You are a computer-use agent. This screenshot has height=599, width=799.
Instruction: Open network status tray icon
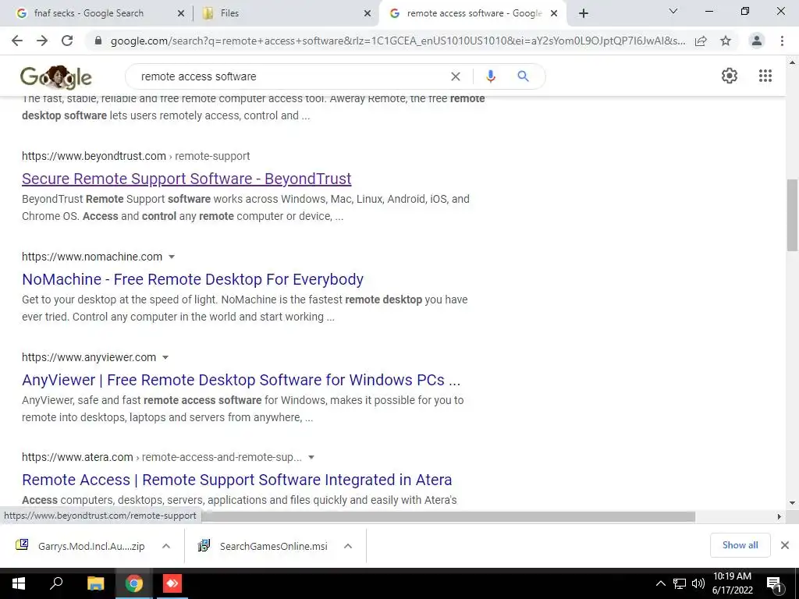pos(680,583)
